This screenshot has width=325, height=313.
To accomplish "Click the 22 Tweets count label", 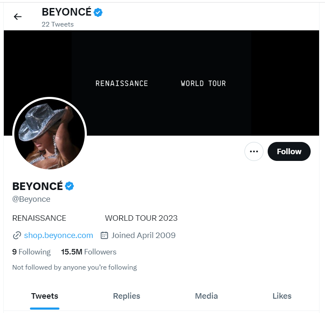I will [x=58, y=24].
